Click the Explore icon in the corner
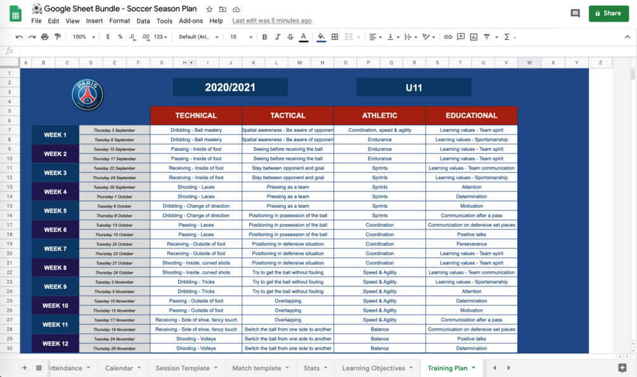The width and height of the screenshot is (637, 377). tap(622, 367)
